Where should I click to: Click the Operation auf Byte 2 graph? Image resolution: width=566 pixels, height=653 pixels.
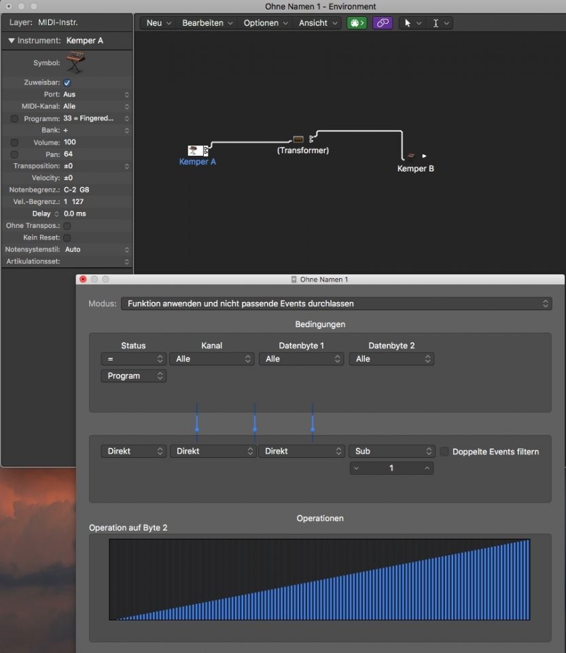[319, 580]
